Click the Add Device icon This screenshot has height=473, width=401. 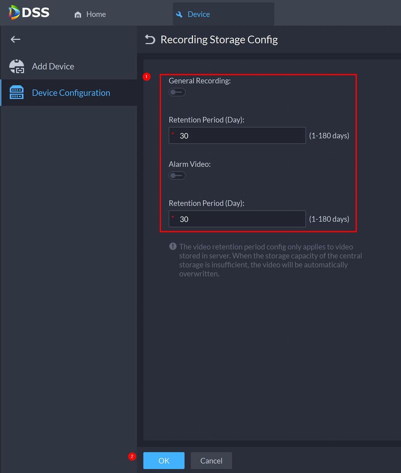(x=17, y=67)
